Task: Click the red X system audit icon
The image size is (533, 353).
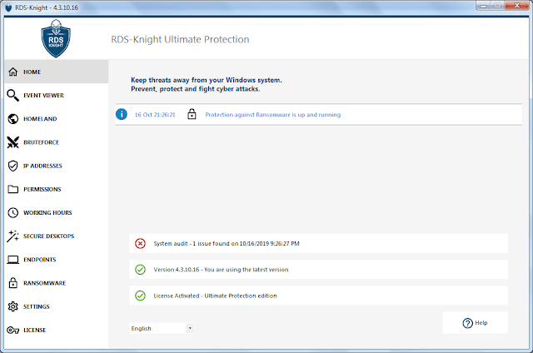Action: (x=140, y=243)
